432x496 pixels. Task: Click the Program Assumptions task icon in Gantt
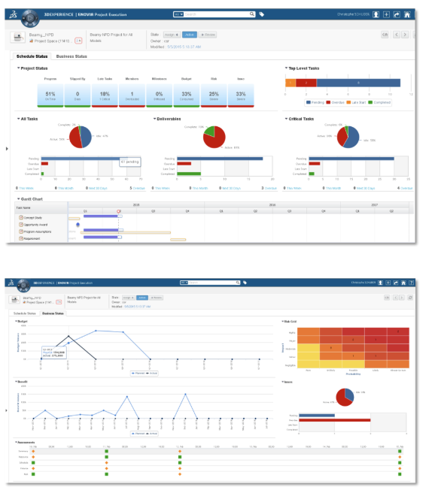(21, 231)
